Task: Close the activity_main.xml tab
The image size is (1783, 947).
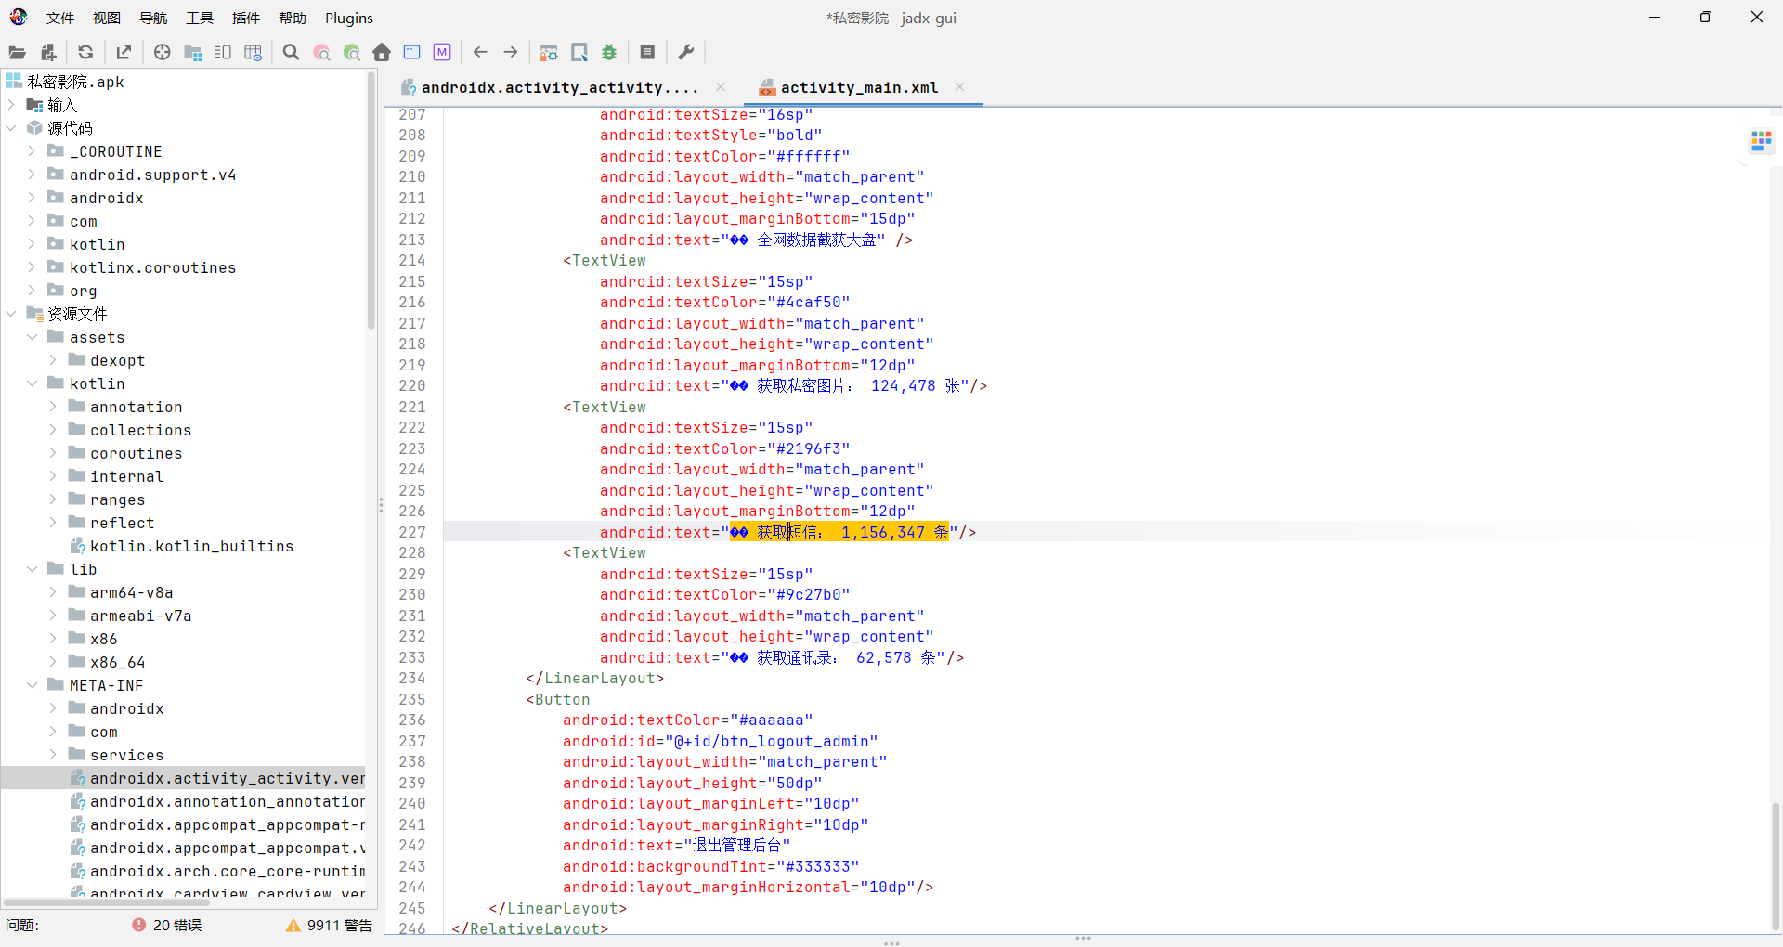Action: [x=960, y=86]
